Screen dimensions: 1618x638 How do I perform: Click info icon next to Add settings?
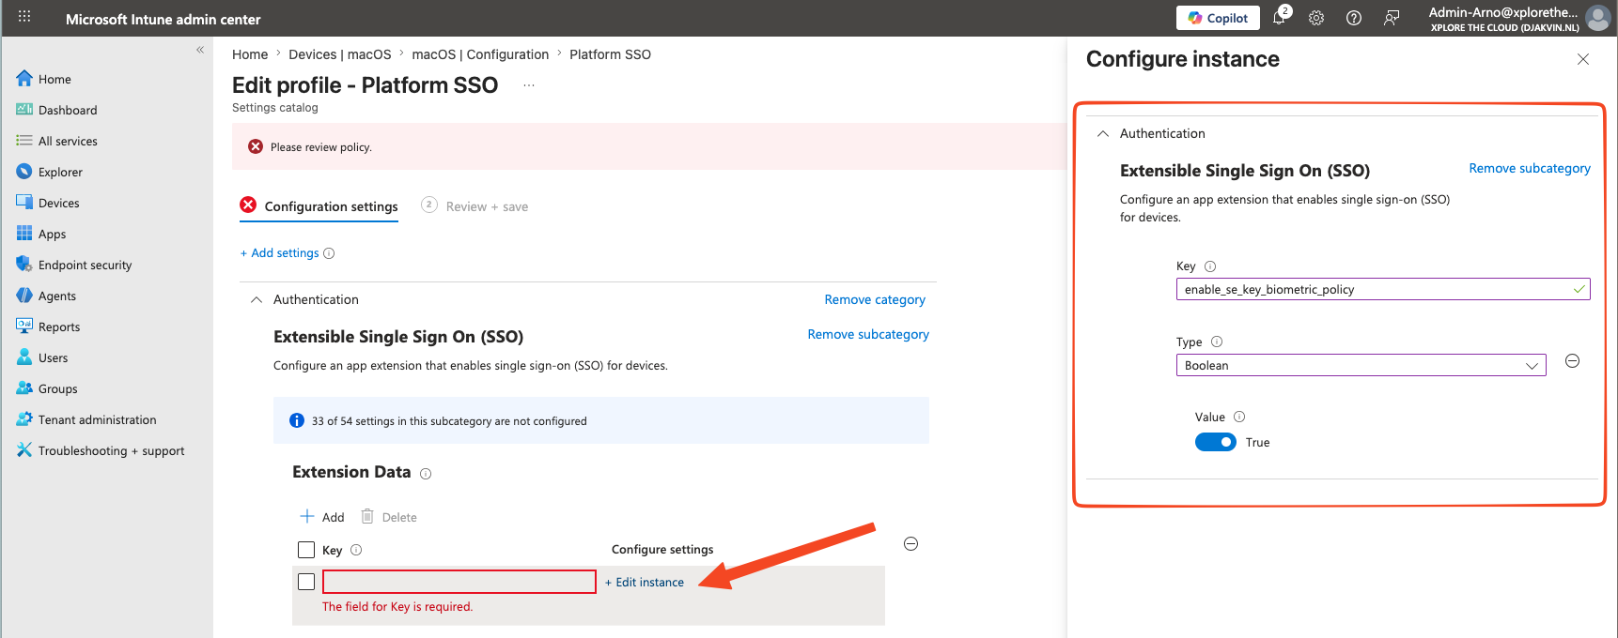click(329, 253)
